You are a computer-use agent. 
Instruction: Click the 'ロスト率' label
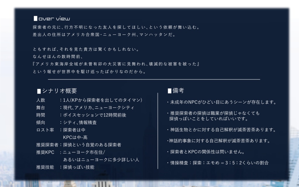click(45, 130)
